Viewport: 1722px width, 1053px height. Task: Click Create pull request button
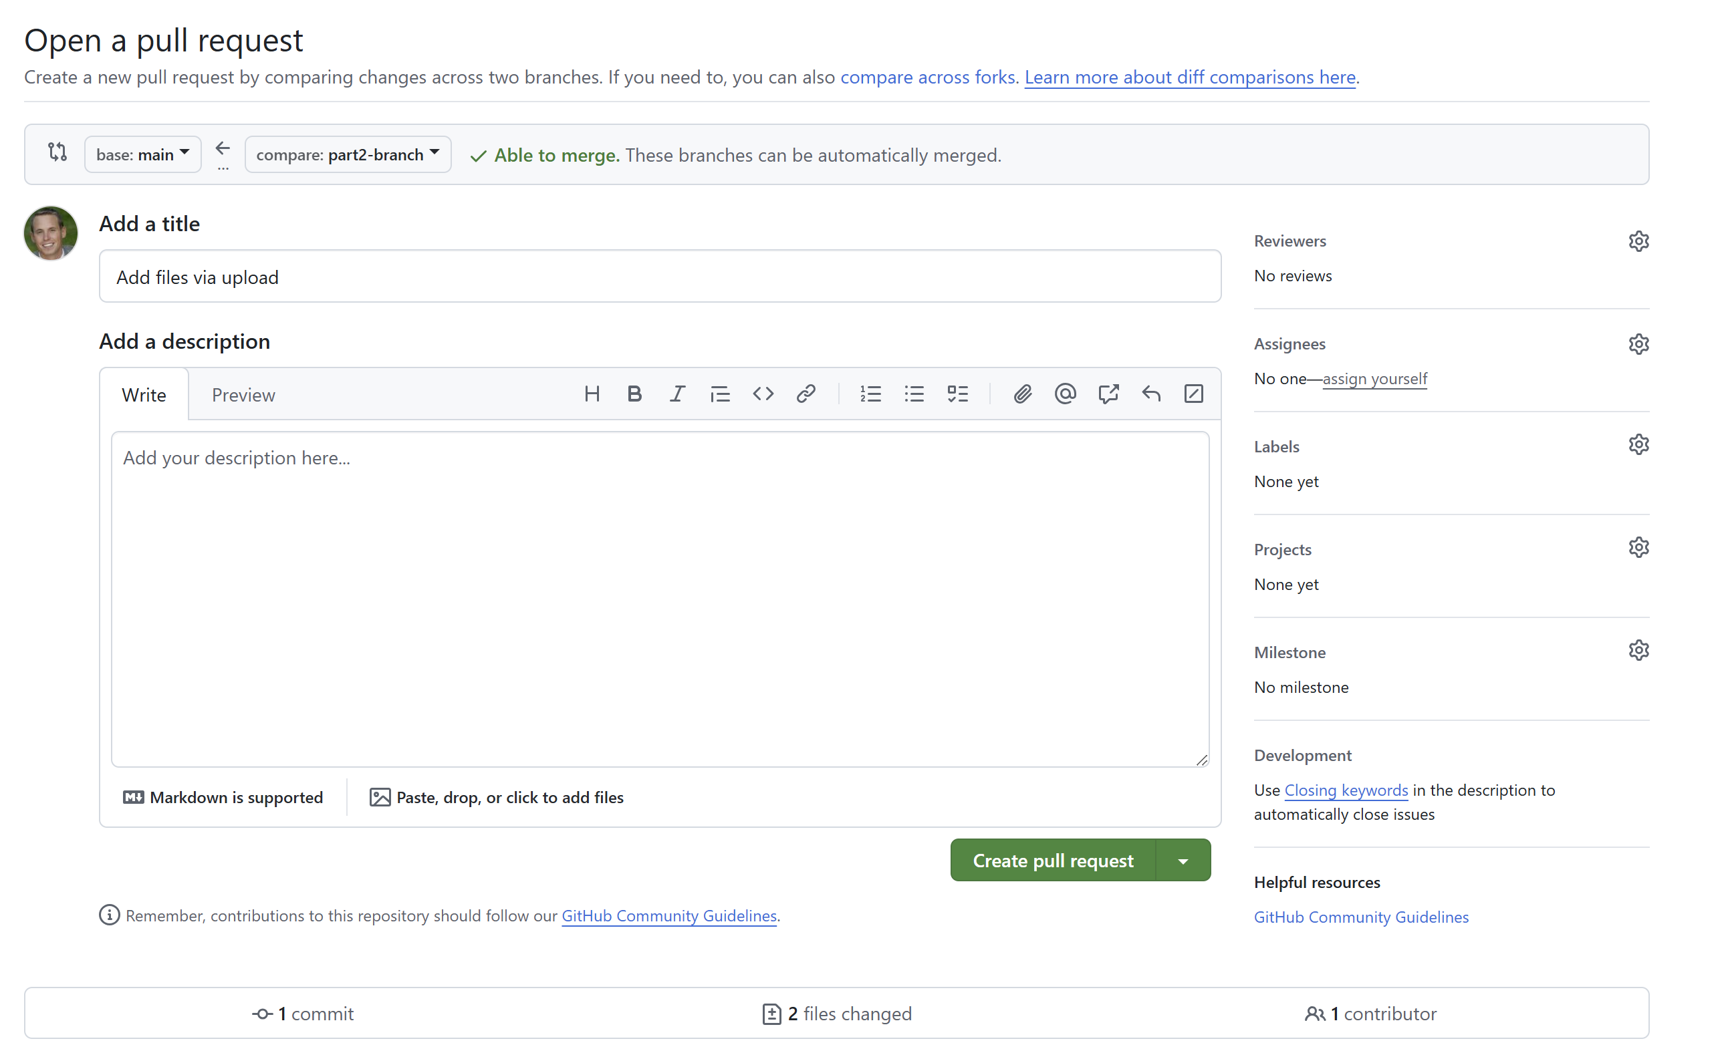coord(1052,861)
